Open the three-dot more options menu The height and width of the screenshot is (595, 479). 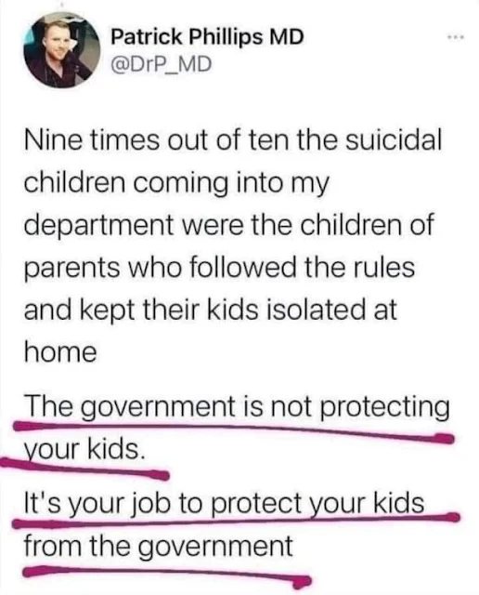coord(455,37)
